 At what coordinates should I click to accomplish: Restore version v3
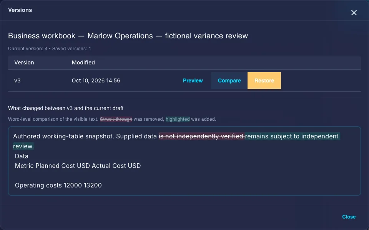264,80
